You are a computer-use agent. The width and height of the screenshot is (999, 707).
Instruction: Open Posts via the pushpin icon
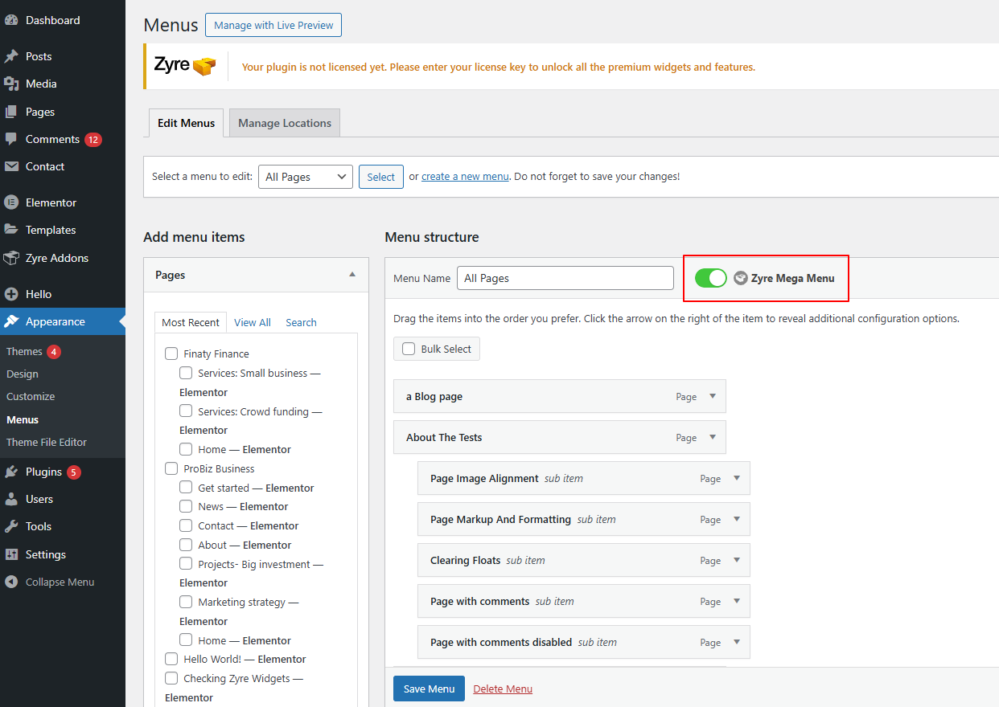[11, 56]
